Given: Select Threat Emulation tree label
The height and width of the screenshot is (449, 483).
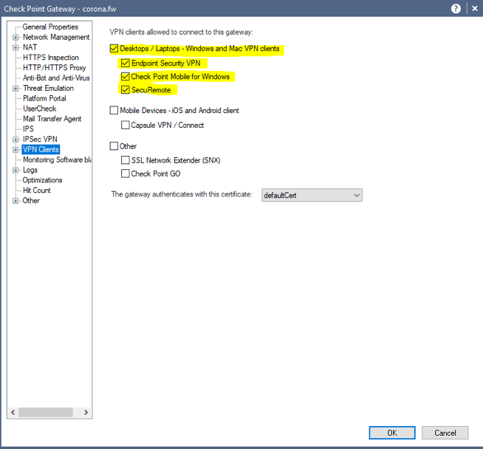Looking at the screenshot, I should click(x=48, y=88).
